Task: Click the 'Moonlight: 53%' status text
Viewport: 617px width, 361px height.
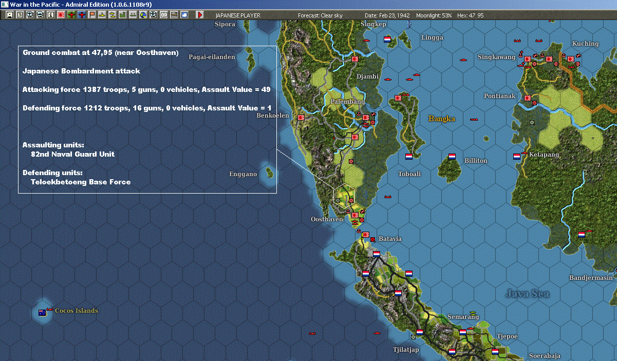Action: [x=434, y=15]
